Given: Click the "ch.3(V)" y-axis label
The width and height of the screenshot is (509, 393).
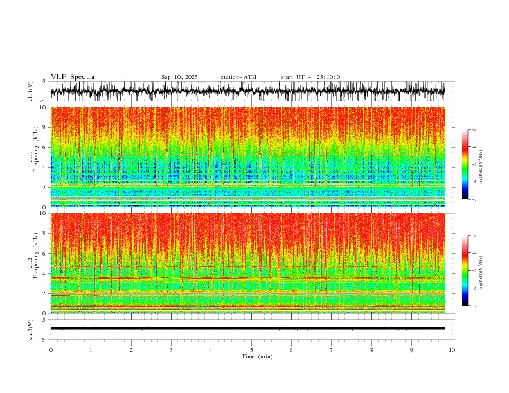Looking at the screenshot, I should (31, 330).
